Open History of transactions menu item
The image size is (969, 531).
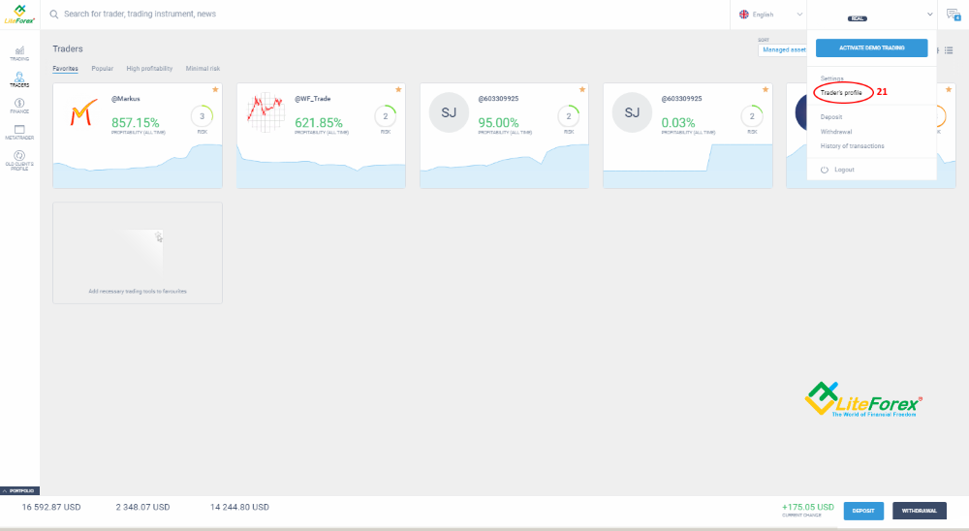tap(852, 146)
